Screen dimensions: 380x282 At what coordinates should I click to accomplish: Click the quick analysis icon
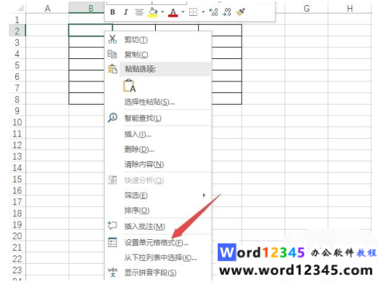pyautogui.click(x=112, y=180)
